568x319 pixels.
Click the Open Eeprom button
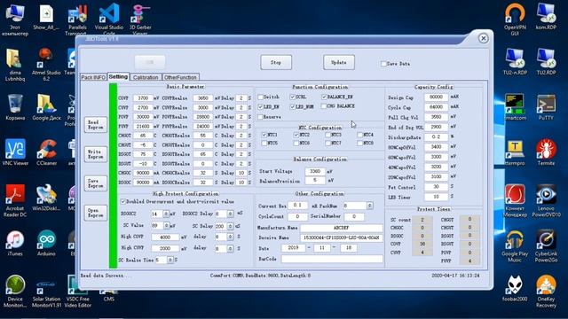click(96, 213)
